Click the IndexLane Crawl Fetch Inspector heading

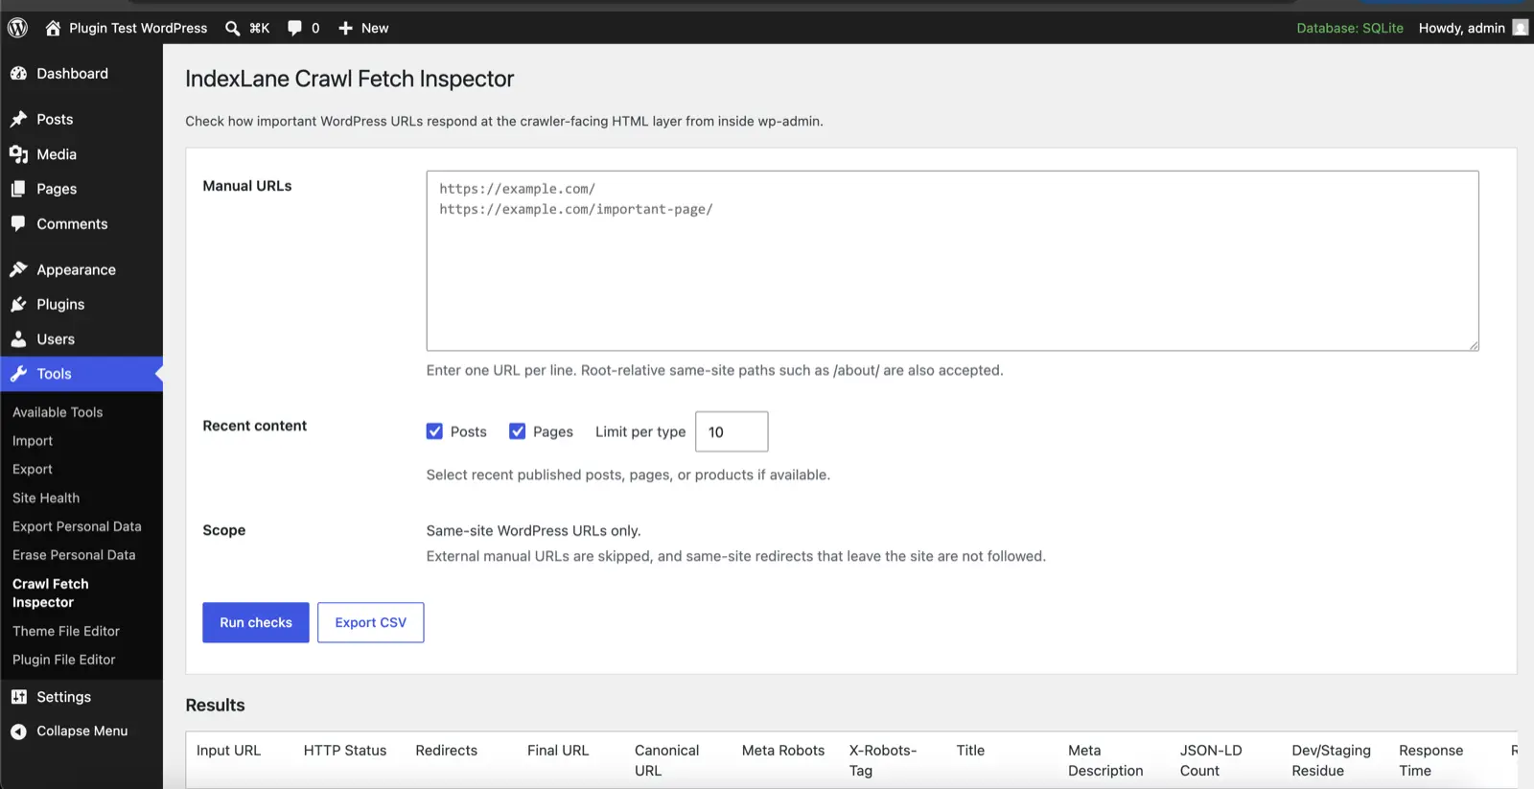tap(349, 79)
